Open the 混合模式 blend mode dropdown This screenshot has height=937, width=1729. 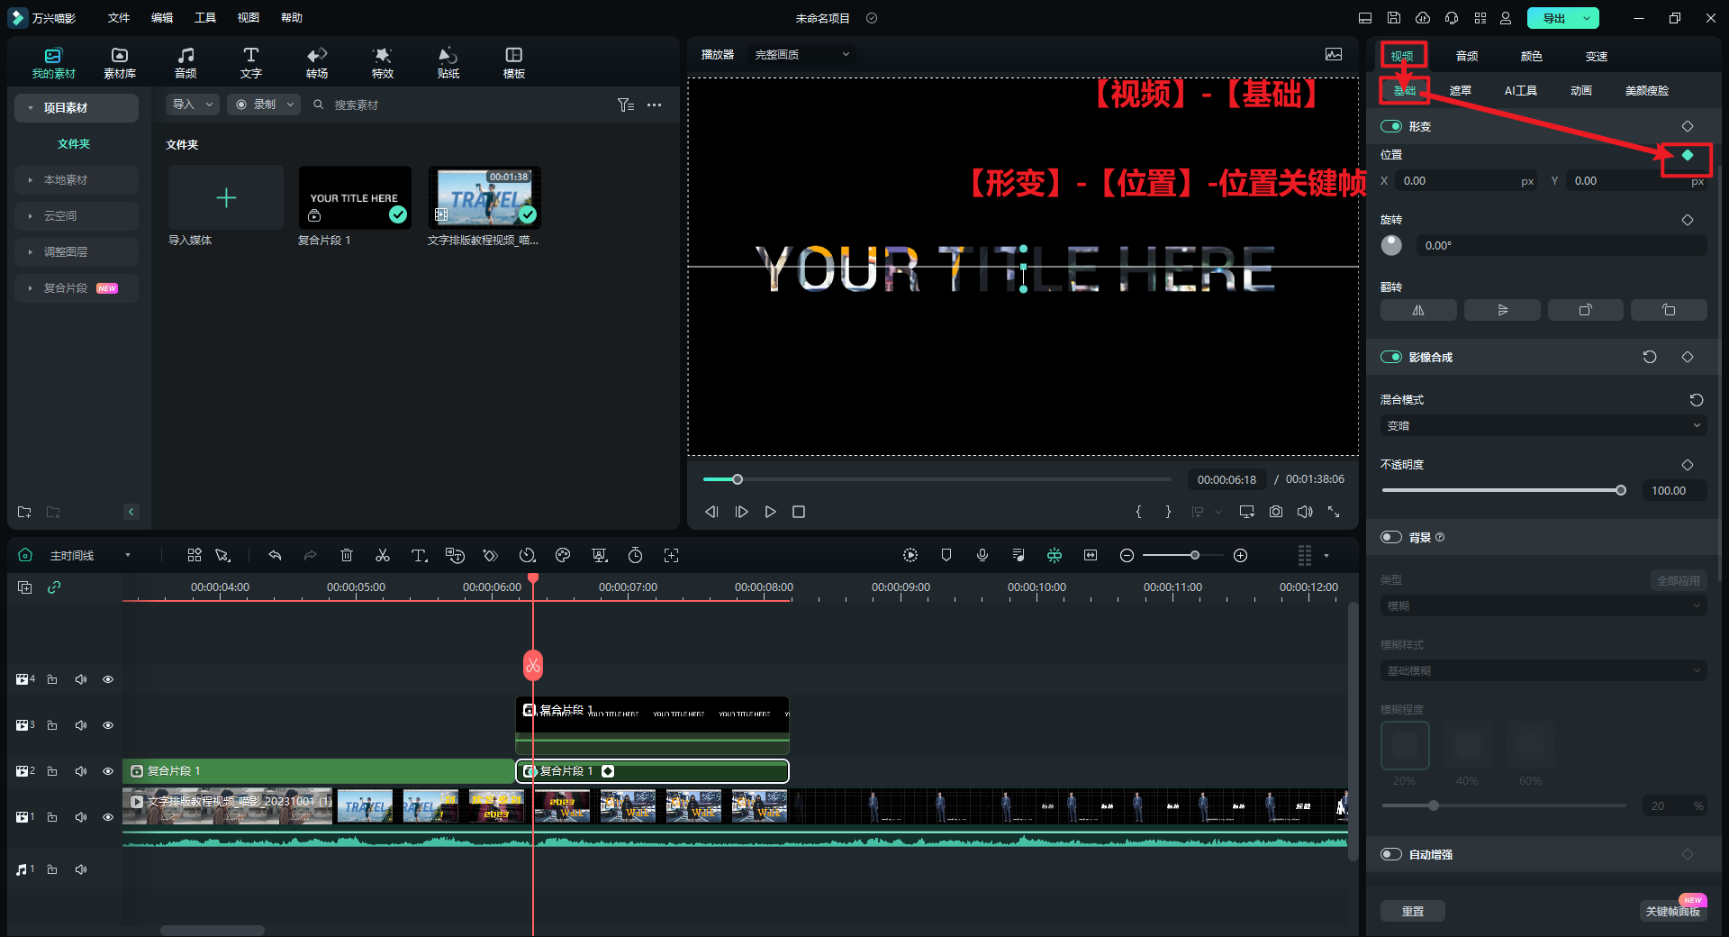pyautogui.click(x=1543, y=426)
